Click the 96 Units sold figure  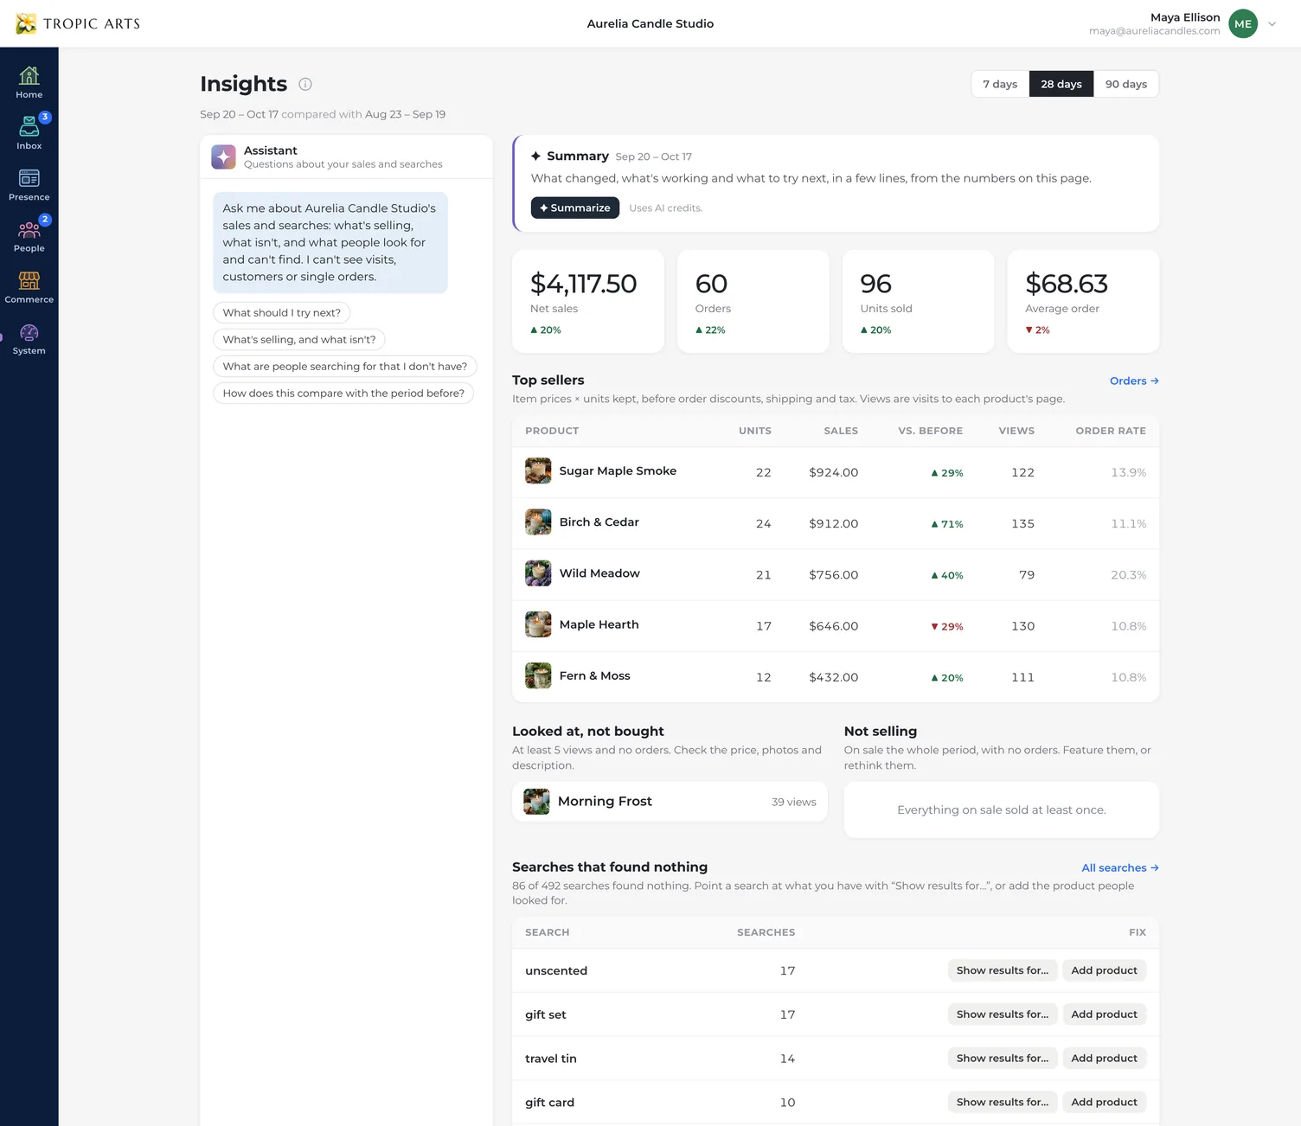point(875,284)
